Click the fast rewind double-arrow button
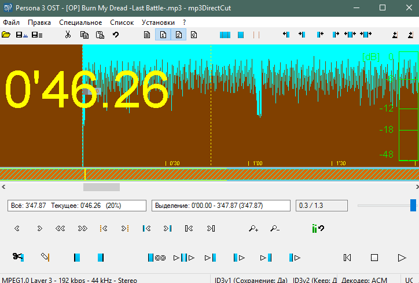 point(60,229)
